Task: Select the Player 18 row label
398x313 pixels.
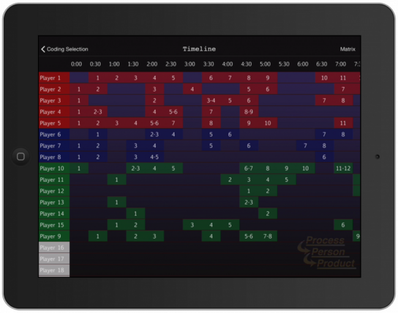Action: pos(54,270)
